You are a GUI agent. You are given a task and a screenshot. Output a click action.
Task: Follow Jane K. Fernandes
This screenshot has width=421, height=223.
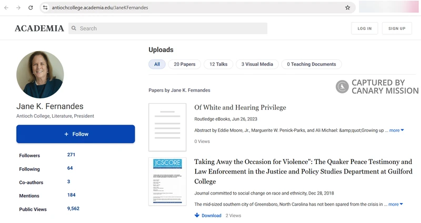point(75,134)
